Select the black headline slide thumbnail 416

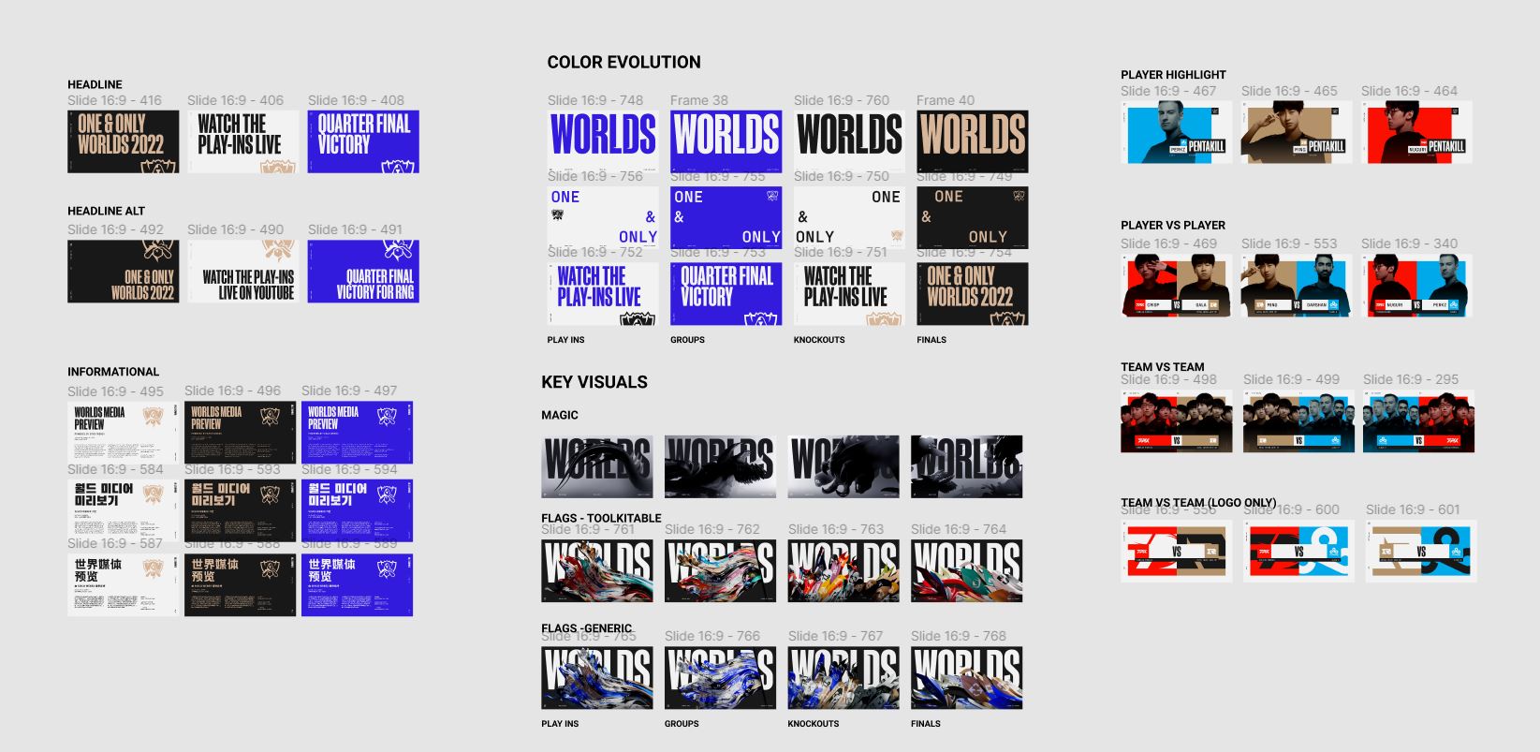123,141
